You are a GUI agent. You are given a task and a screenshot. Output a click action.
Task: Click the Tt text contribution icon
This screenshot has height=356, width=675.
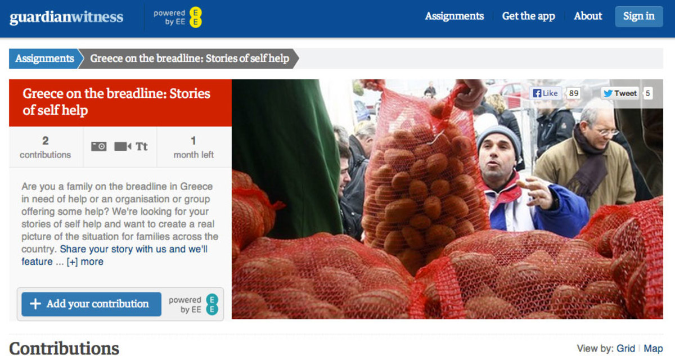pyautogui.click(x=142, y=146)
